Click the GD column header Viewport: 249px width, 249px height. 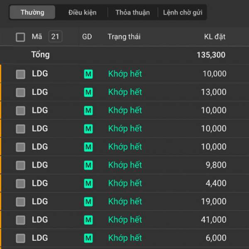tap(87, 37)
